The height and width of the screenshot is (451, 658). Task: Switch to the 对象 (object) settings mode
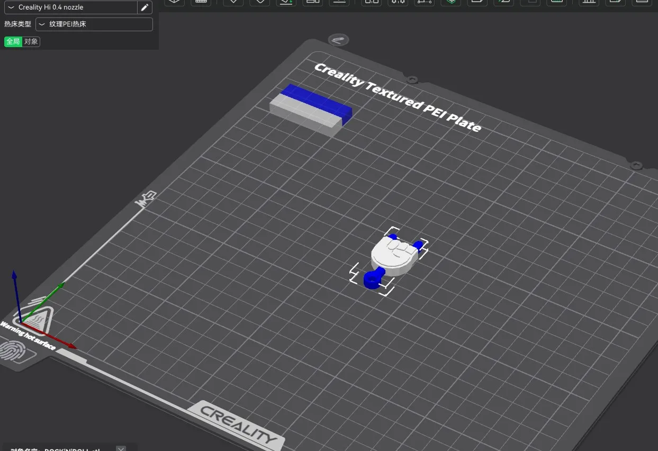tap(31, 42)
